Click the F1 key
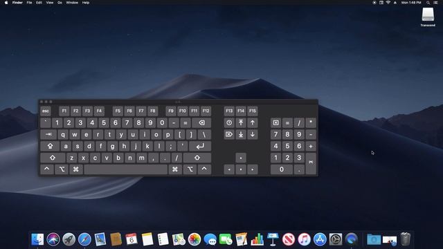Image resolution: width=443 pixels, height=249 pixels. click(64, 111)
